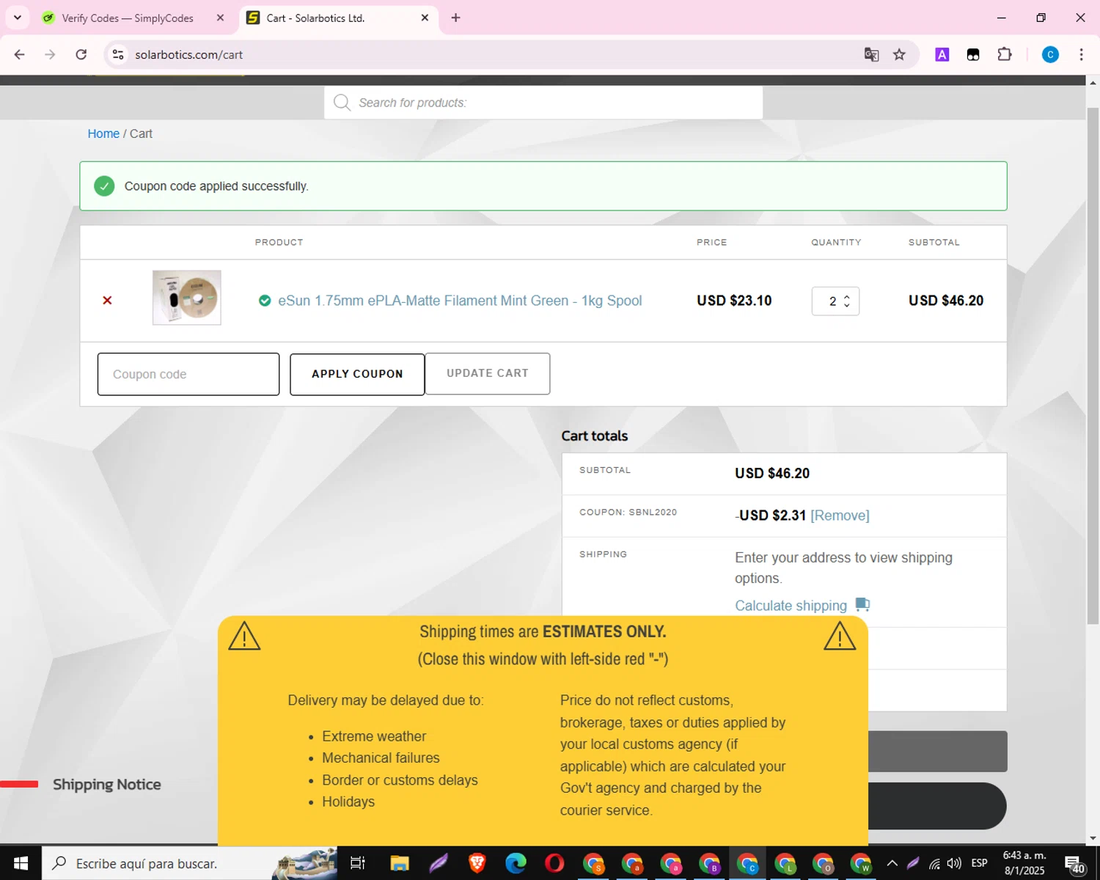The width and height of the screenshot is (1100, 880).
Task: Open the Calculate shipping link
Action: pyautogui.click(x=791, y=606)
